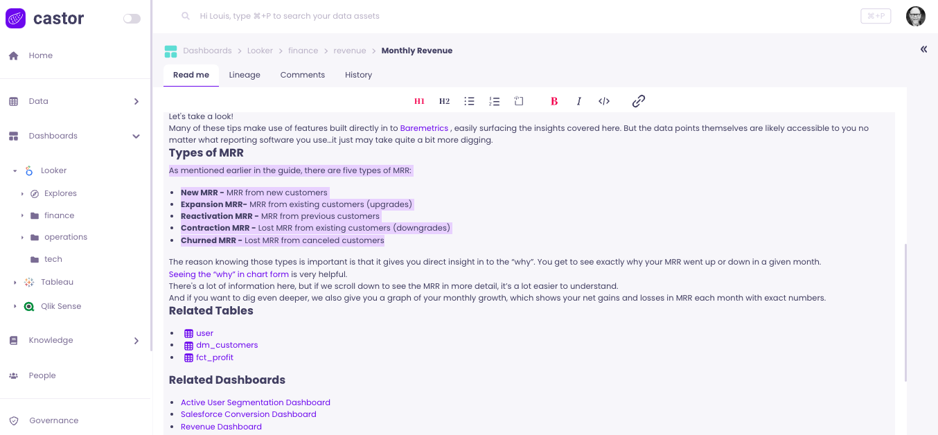Open the Salesforce Conversion Dashboard link
The image size is (938, 435).
click(248, 414)
